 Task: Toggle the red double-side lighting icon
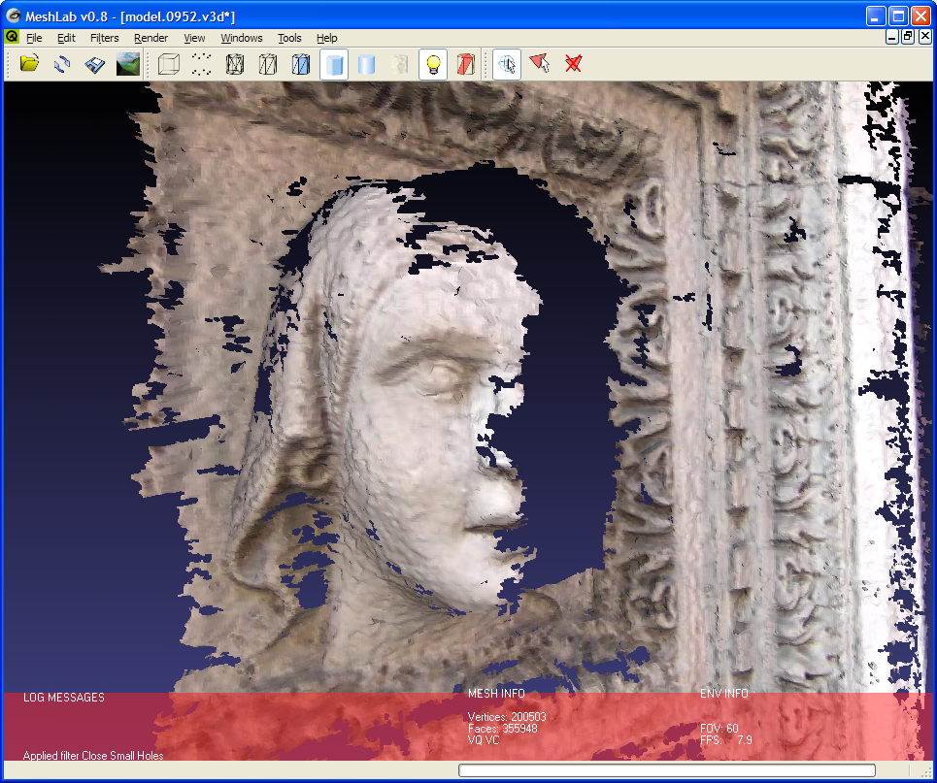point(466,65)
